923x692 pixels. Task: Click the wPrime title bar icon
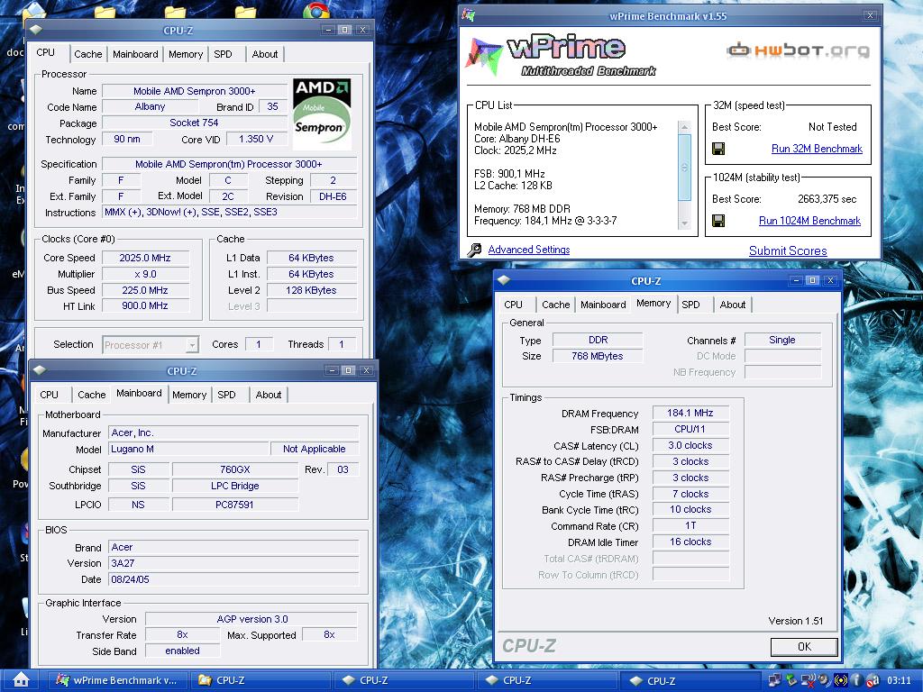pyautogui.click(x=469, y=15)
